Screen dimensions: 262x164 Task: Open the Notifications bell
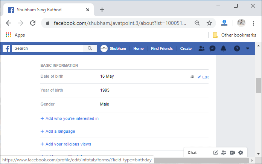click(223, 49)
